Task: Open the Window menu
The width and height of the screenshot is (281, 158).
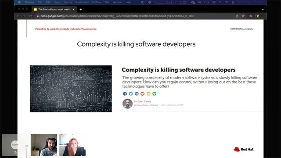Action: pyautogui.click(x=117, y=2)
